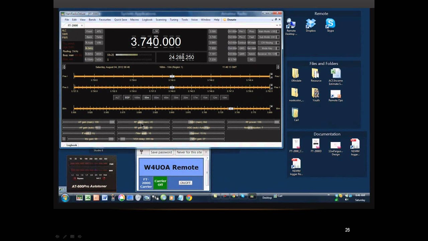The width and height of the screenshot is (428, 241).
Task: Click Never for this site button
Action: (x=189, y=152)
